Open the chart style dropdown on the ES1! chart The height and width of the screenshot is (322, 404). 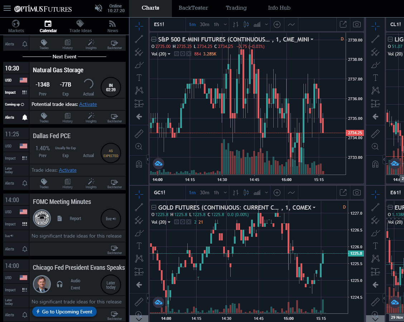point(266,24)
